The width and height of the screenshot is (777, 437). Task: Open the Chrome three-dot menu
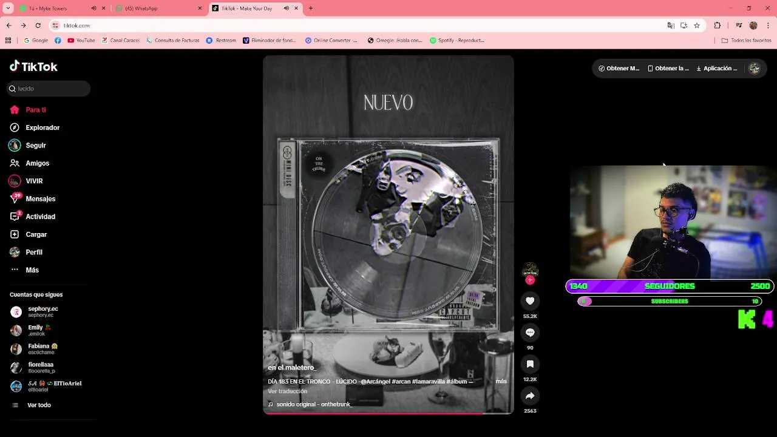[x=769, y=25]
